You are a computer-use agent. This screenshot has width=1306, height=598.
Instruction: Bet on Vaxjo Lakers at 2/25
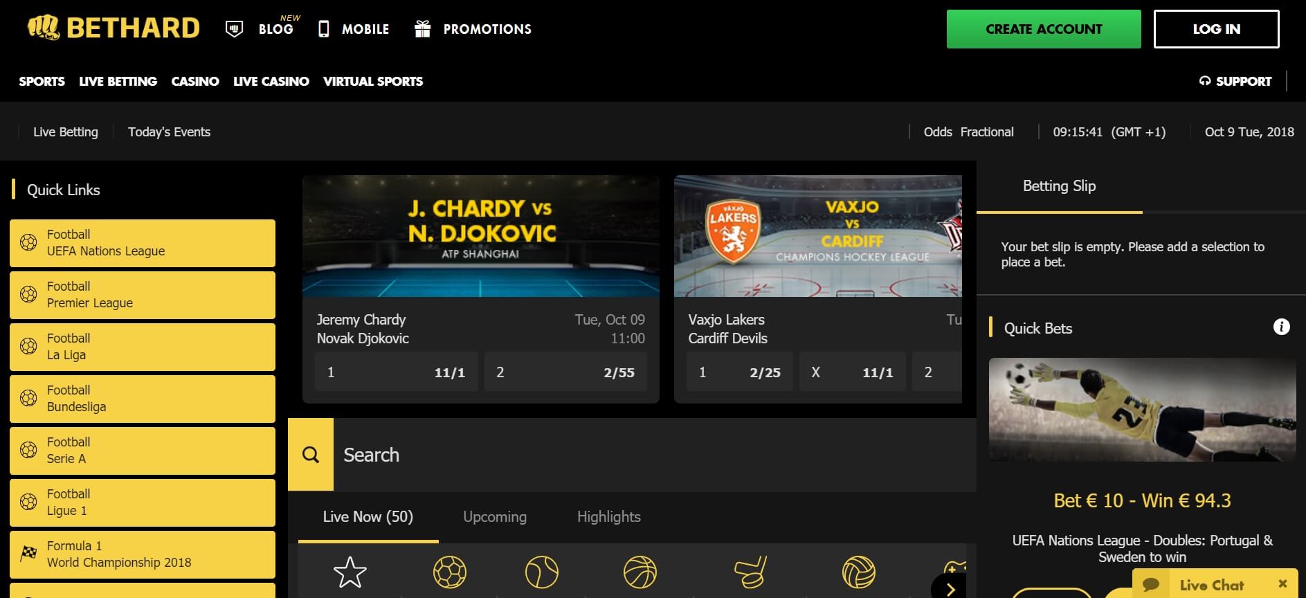740,372
